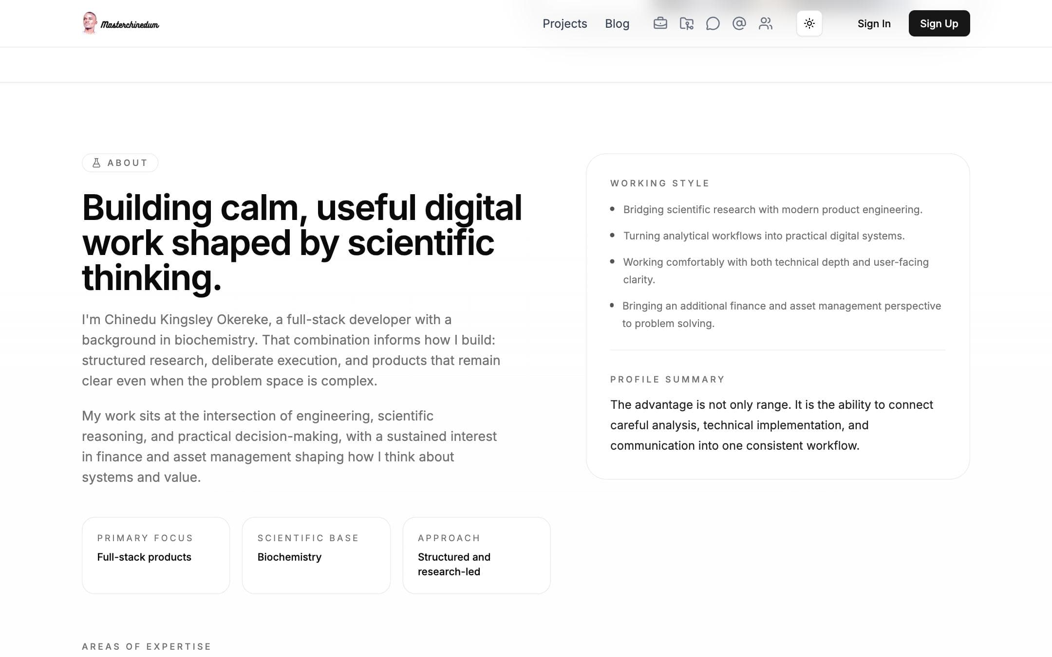Click the @ contact icon
The height and width of the screenshot is (657, 1052).
pyautogui.click(x=739, y=23)
